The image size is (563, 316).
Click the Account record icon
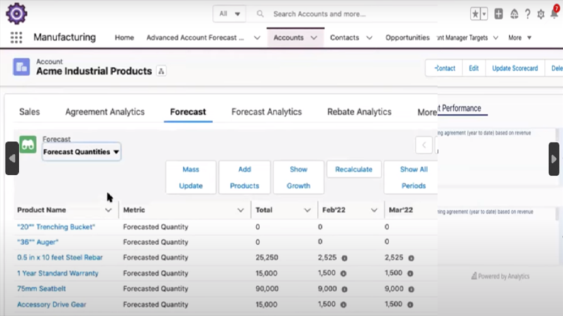[x=22, y=67]
